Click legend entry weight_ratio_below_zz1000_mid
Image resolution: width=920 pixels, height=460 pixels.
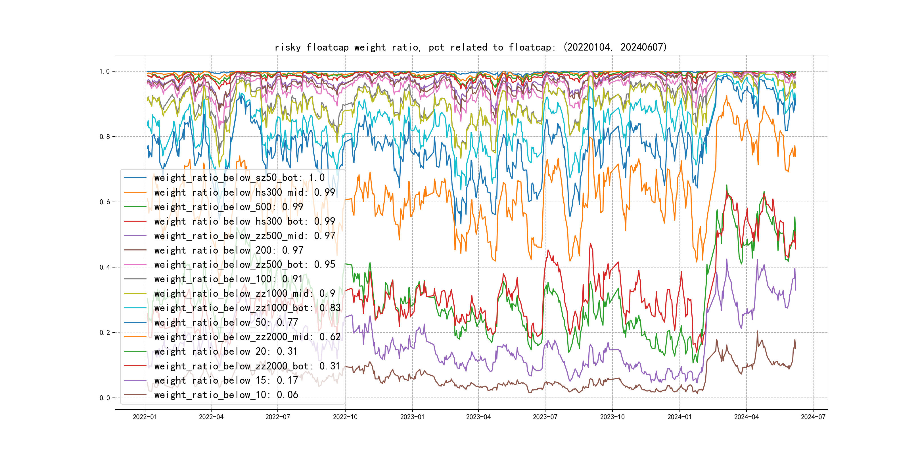click(244, 294)
